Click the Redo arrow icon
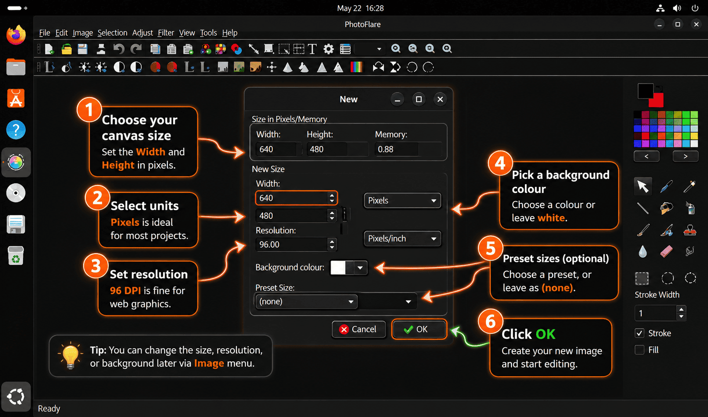 136,49
